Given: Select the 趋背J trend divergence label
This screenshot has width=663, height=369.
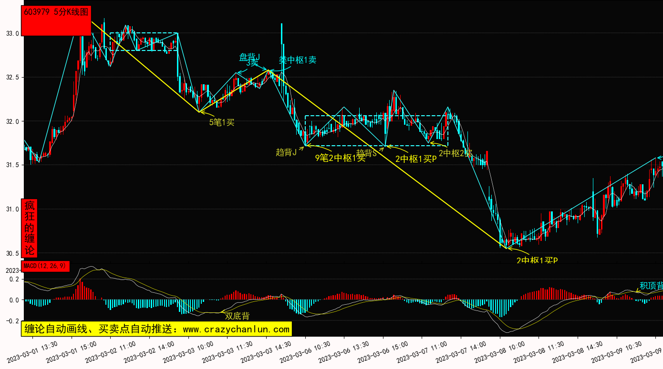Looking at the screenshot, I should (x=286, y=152).
